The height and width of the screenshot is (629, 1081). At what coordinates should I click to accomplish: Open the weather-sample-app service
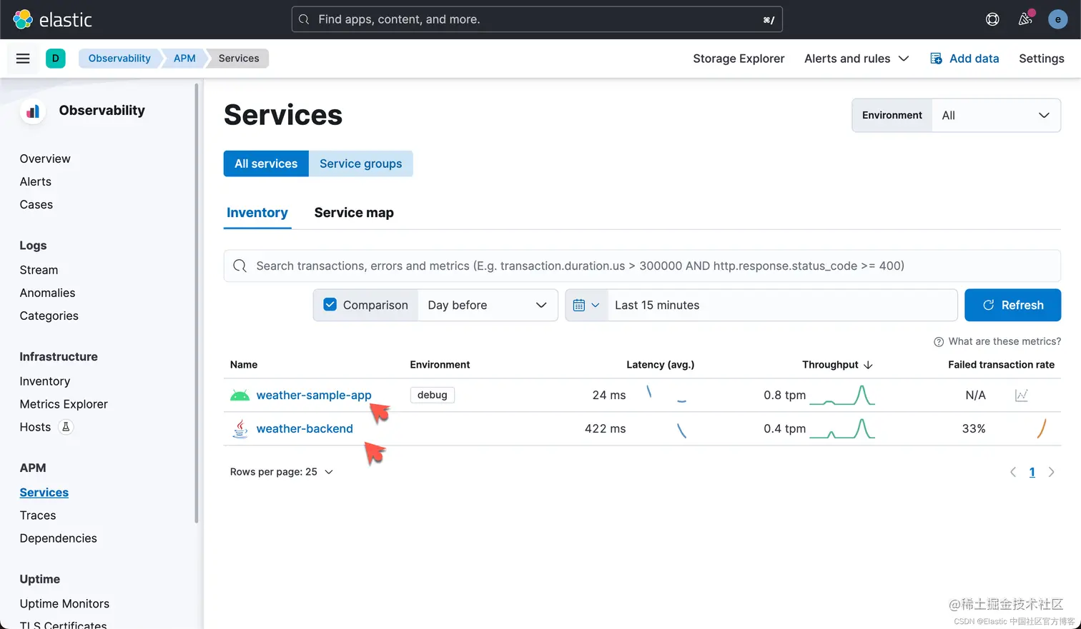pos(314,395)
